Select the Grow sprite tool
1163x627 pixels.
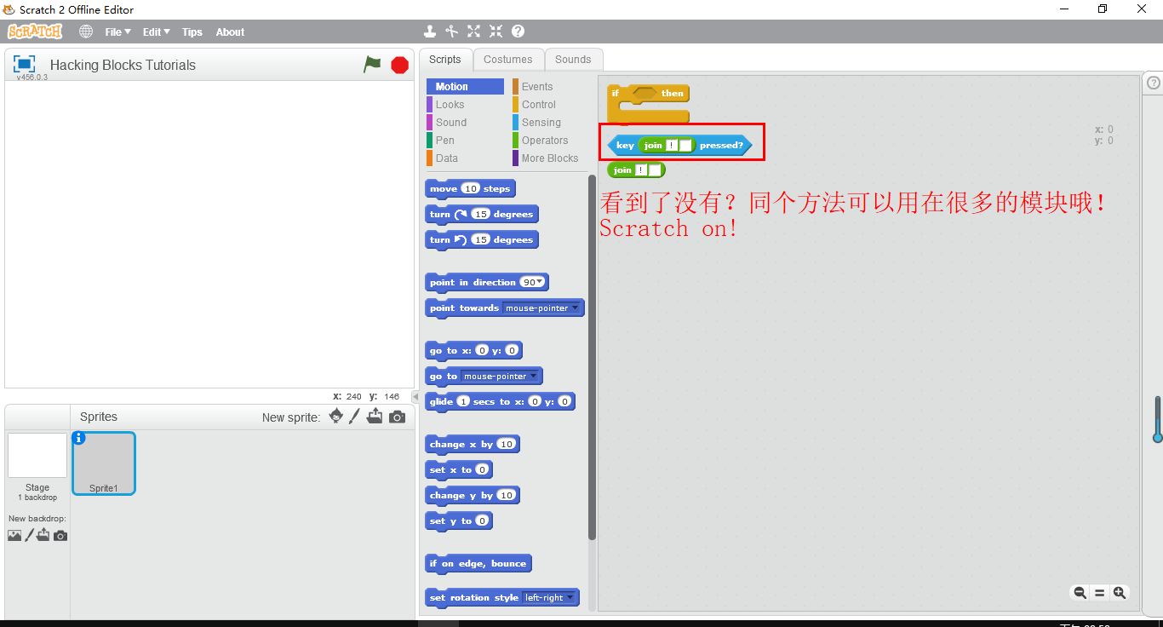(x=474, y=32)
